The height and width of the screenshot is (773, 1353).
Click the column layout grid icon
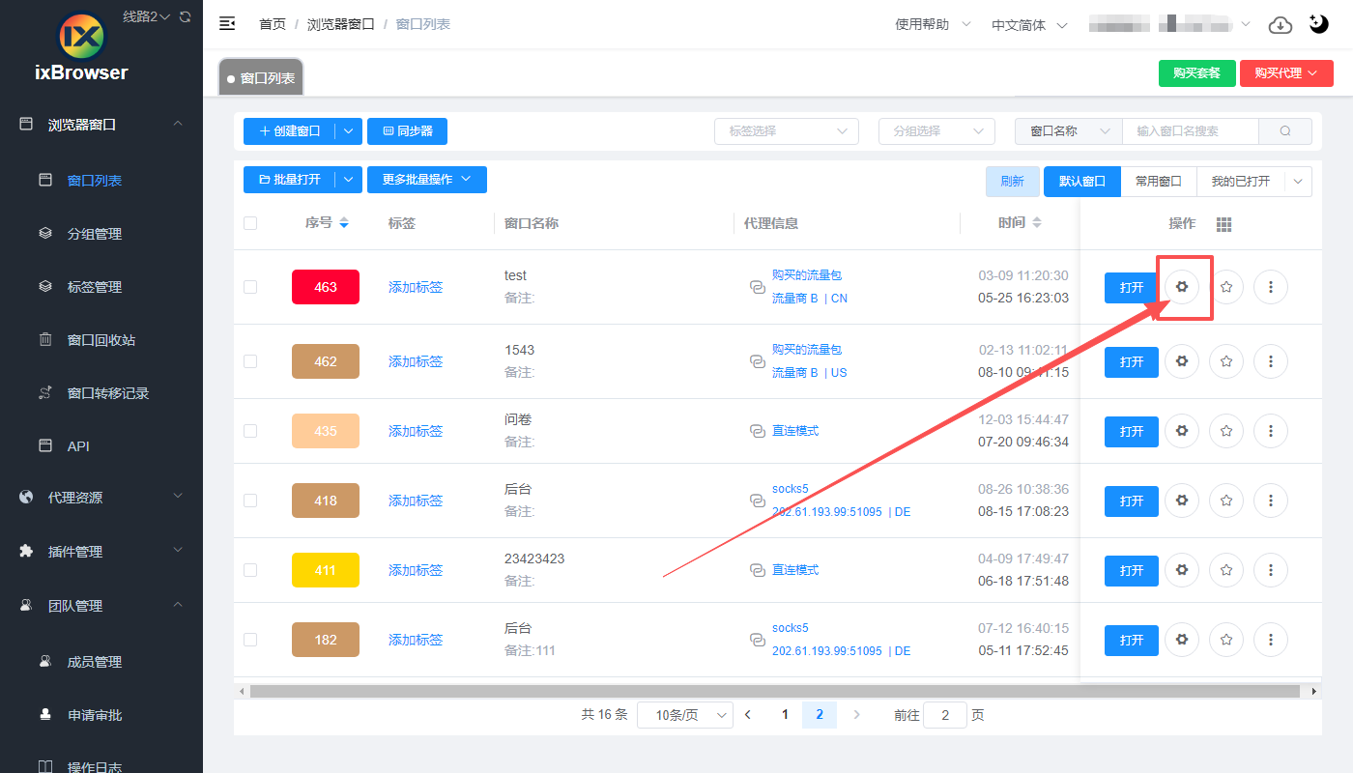click(1223, 224)
